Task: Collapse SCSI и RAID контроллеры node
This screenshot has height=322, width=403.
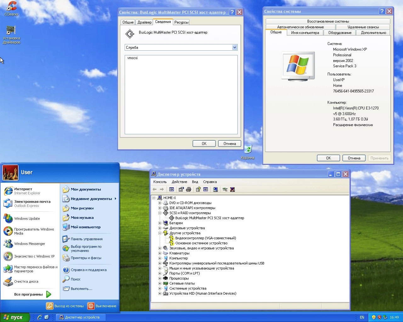Action: pos(160,213)
